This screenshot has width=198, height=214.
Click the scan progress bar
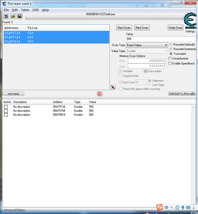click(x=104, y=18)
